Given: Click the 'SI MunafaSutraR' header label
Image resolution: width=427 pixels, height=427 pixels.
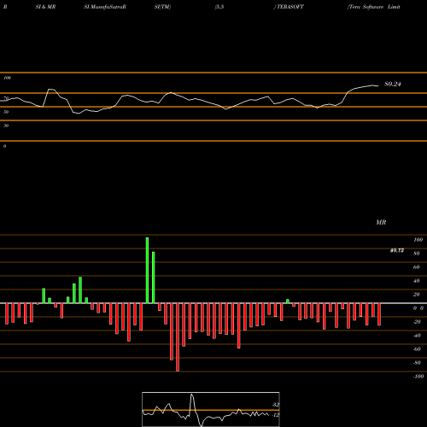Looking at the screenshot, I should coord(105,7).
